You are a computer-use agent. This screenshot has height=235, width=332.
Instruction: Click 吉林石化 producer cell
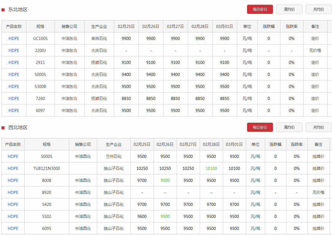pos(99,38)
